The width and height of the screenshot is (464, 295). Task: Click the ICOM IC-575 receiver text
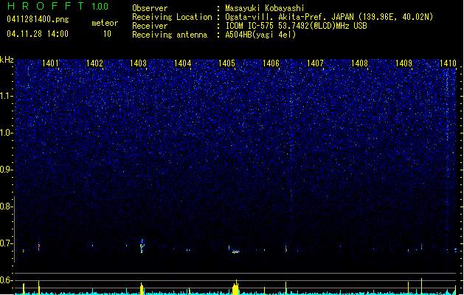[x=296, y=26]
